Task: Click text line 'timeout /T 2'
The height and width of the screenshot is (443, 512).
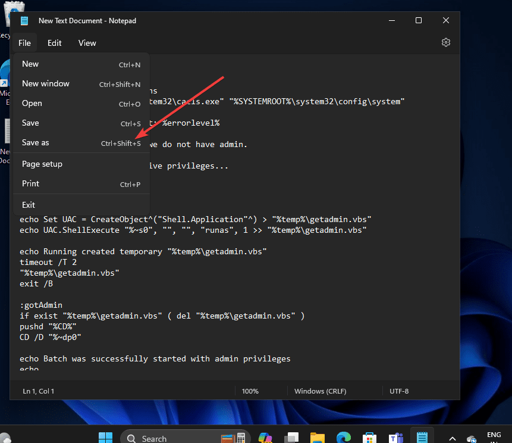Action: (x=48, y=262)
